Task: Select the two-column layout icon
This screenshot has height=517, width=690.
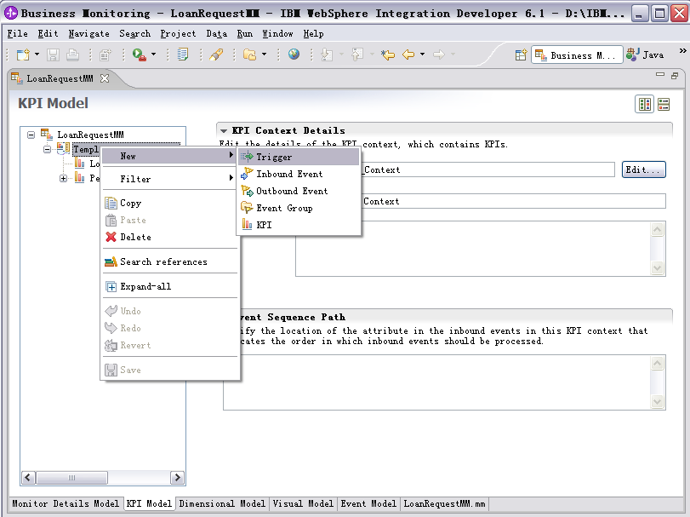Action: pyautogui.click(x=645, y=105)
